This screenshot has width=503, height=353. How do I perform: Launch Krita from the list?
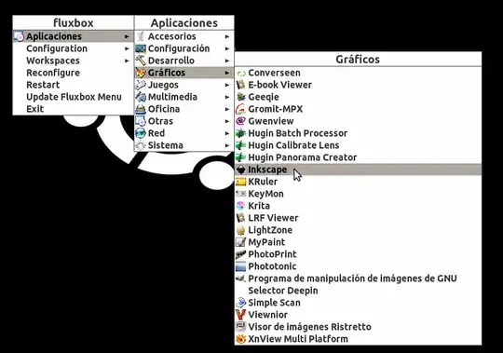(x=358, y=206)
